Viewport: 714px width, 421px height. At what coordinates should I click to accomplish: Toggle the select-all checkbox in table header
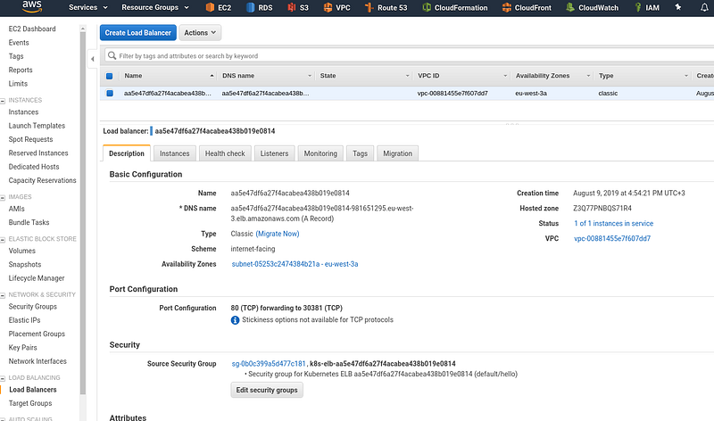coord(109,76)
